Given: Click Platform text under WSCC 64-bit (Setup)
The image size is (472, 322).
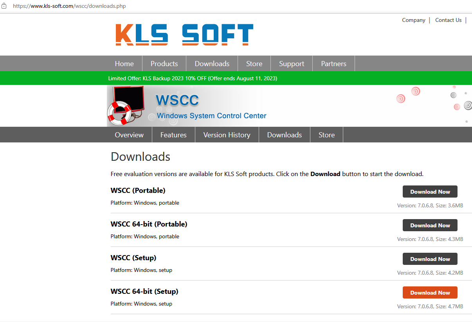Looking at the screenshot, I should tap(141, 304).
